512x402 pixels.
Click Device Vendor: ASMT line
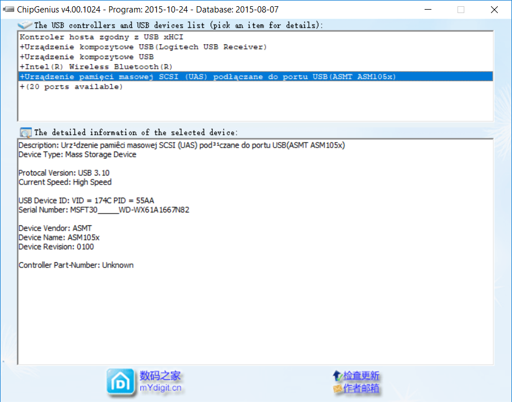pyautogui.click(x=55, y=228)
